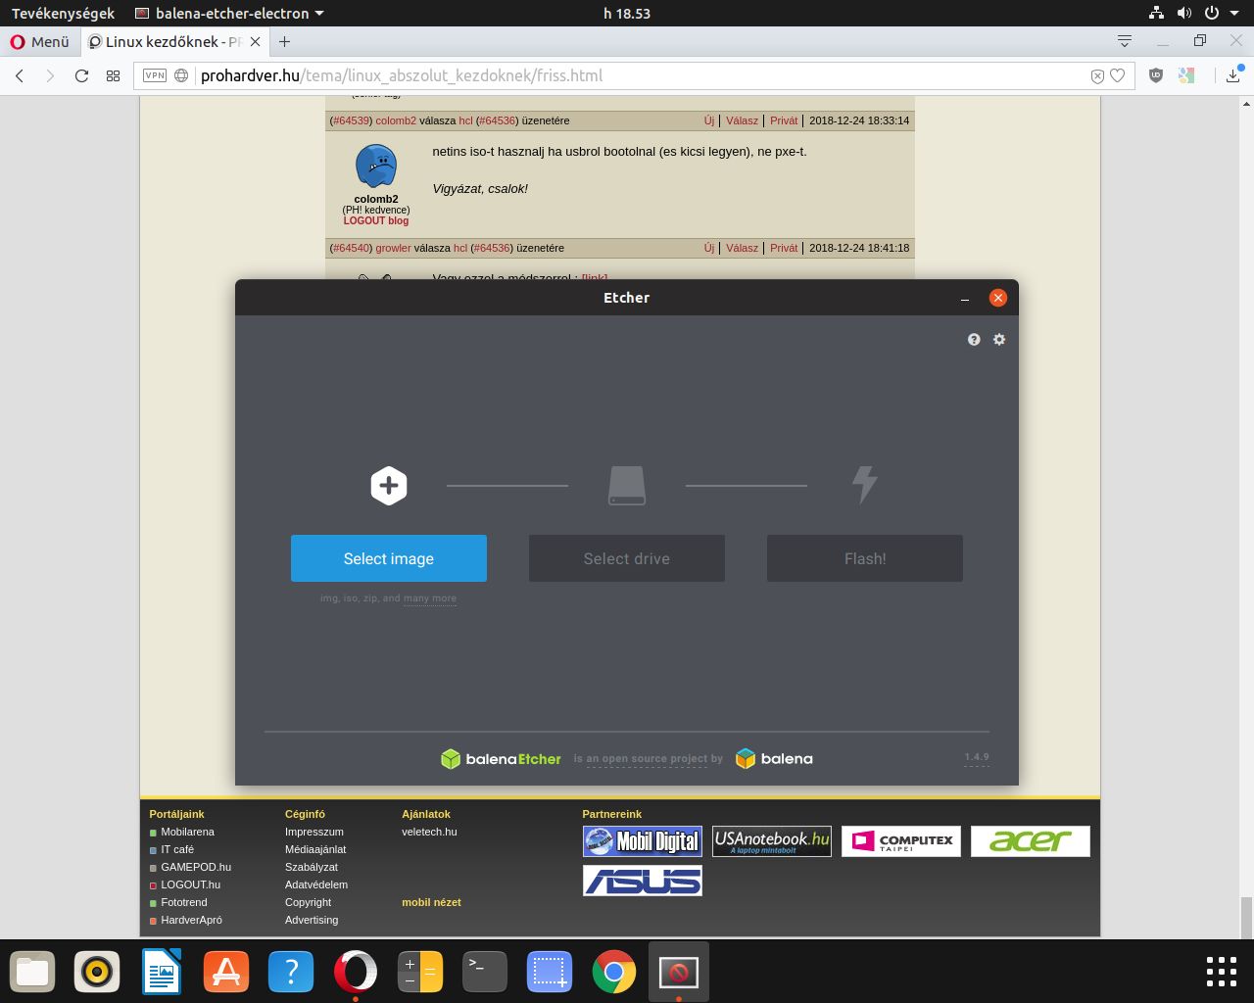Open HardverApró footer link

pos(191,920)
